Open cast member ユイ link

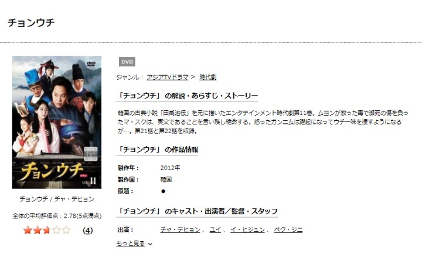(215, 230)
